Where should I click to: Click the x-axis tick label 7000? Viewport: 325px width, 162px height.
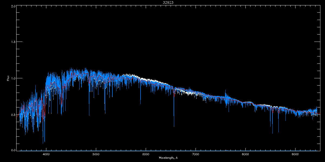point(196,154)
